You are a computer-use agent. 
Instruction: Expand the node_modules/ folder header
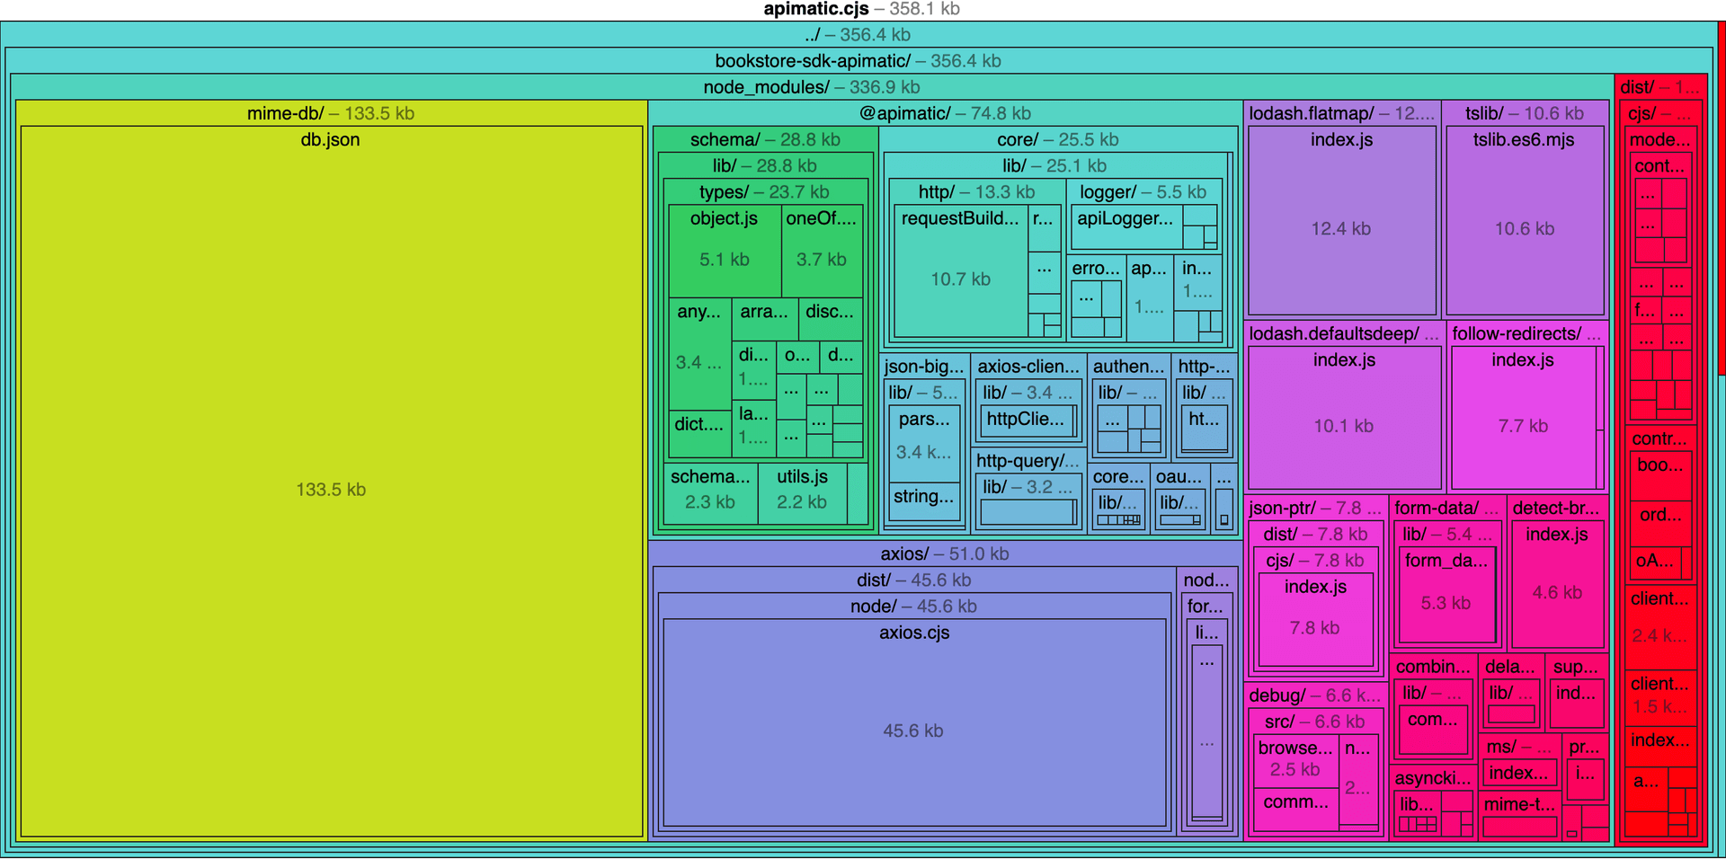(x=811, y=87)
